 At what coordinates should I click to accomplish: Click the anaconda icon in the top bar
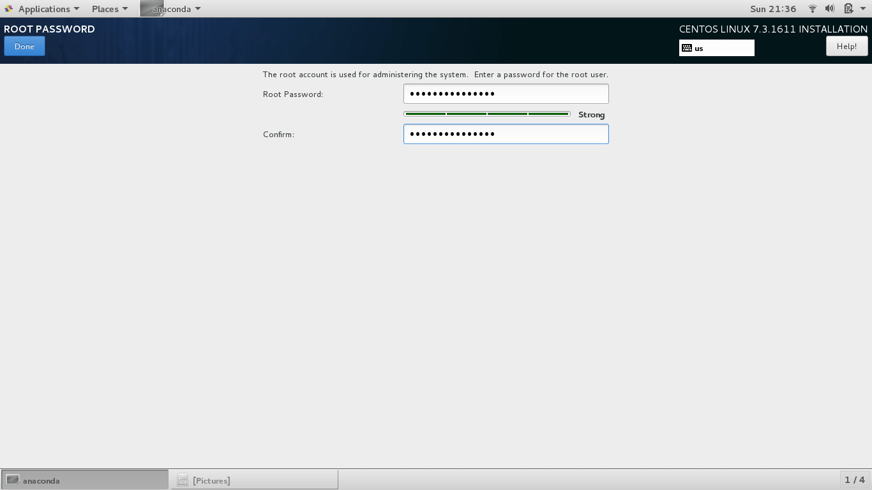click(x=152, y=9)
